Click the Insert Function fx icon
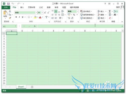 pyautogui.click(x=35, y=26)
